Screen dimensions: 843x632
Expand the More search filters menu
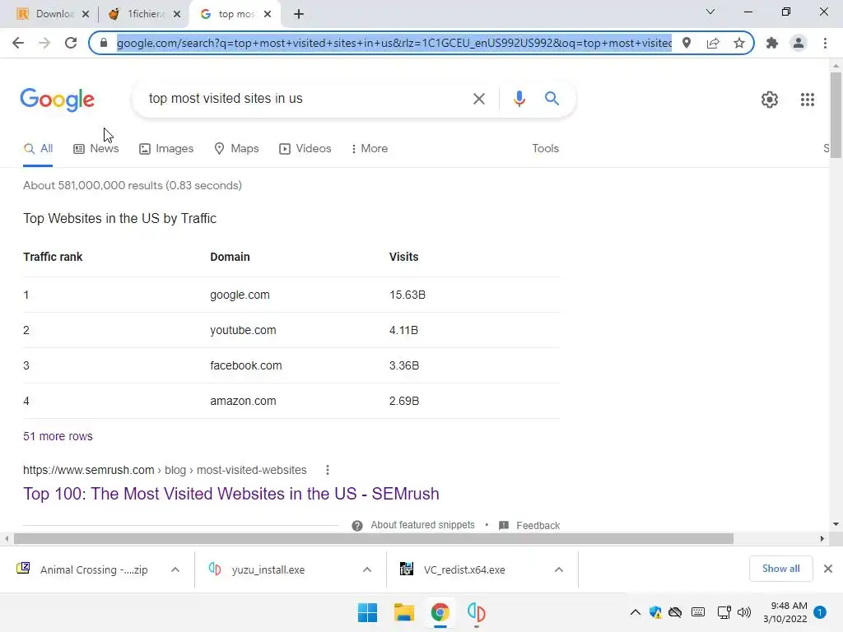(369, 149)
